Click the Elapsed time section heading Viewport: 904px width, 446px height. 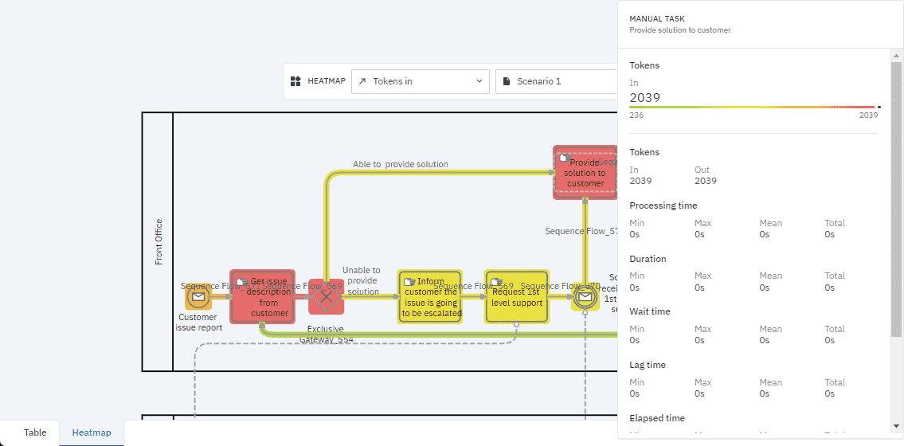pyautogui.click(x=657, y=418)
